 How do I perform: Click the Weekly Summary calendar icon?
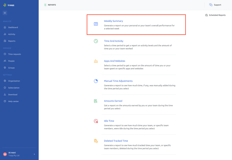click(96, 24)
